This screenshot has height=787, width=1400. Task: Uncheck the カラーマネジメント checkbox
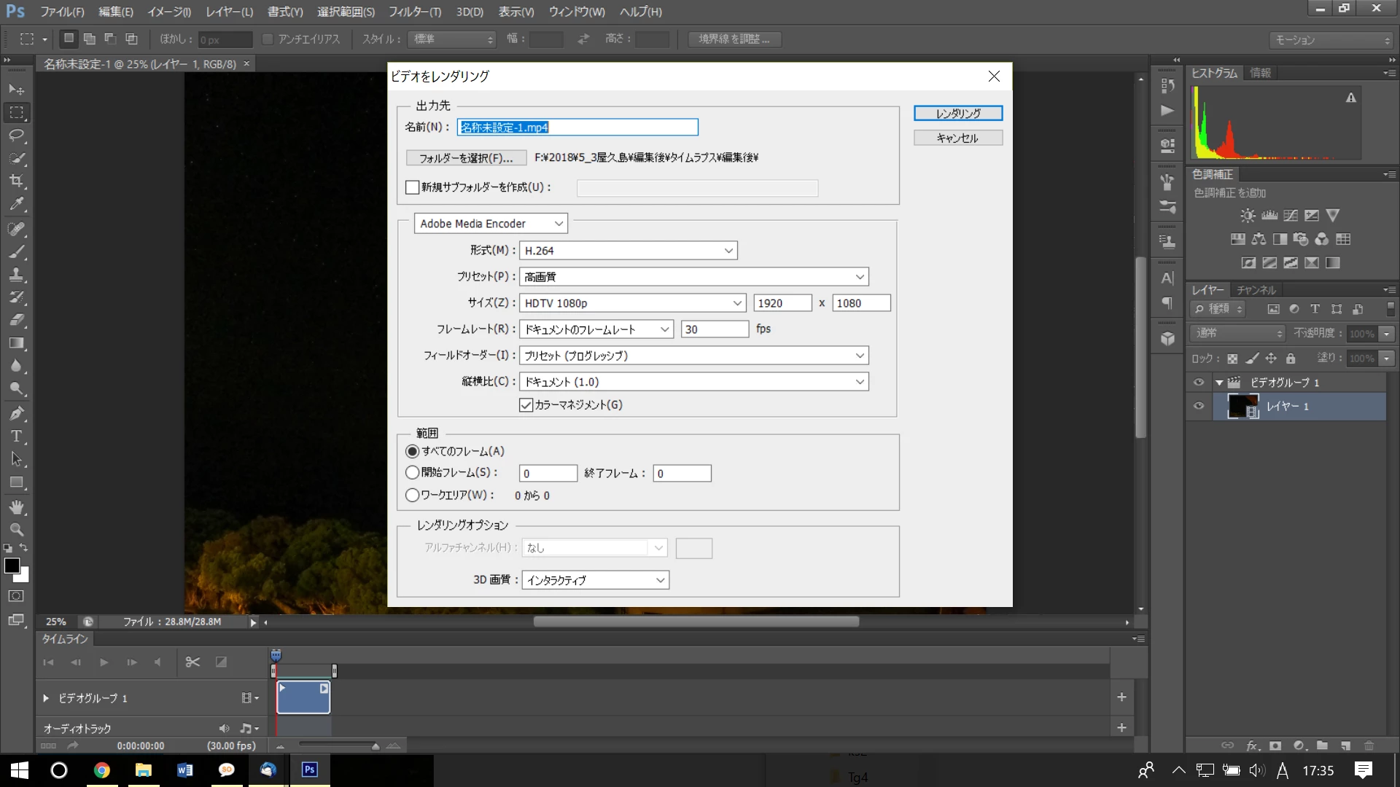(x=526, y=405)
